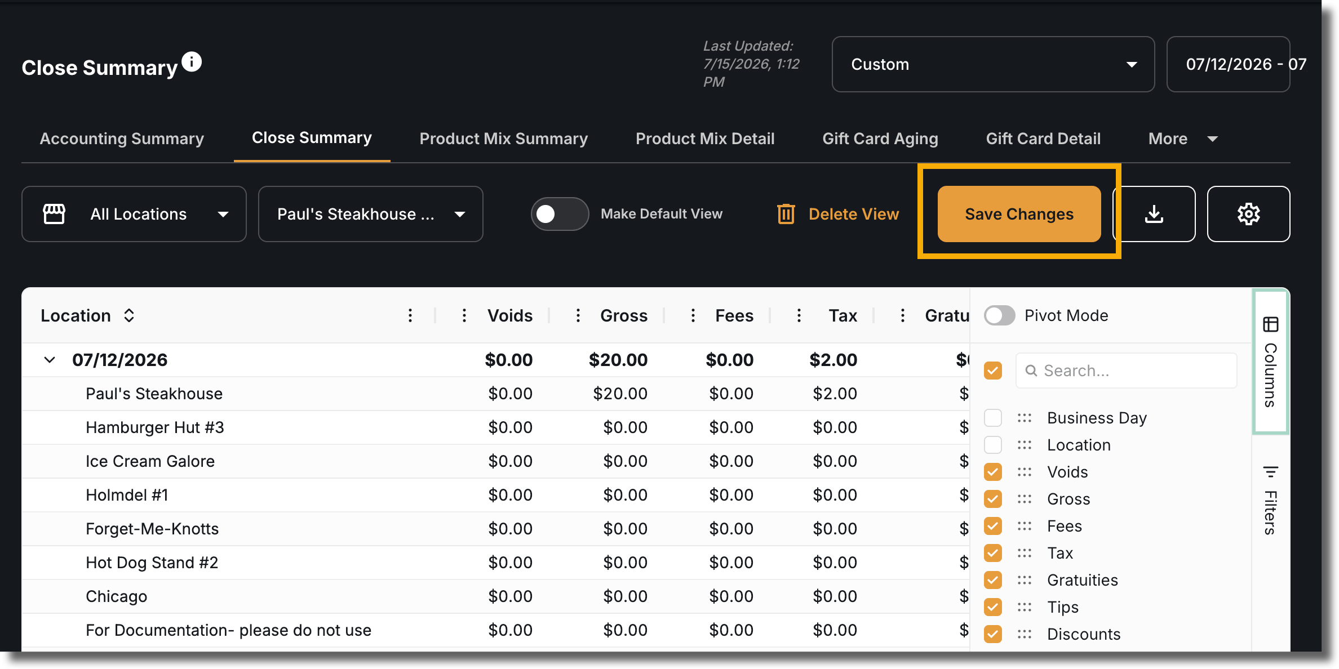This screenshot has width=1339, height=669.
Task: Collapse the 07/12/2026 group row
Action: pos(50,360)
